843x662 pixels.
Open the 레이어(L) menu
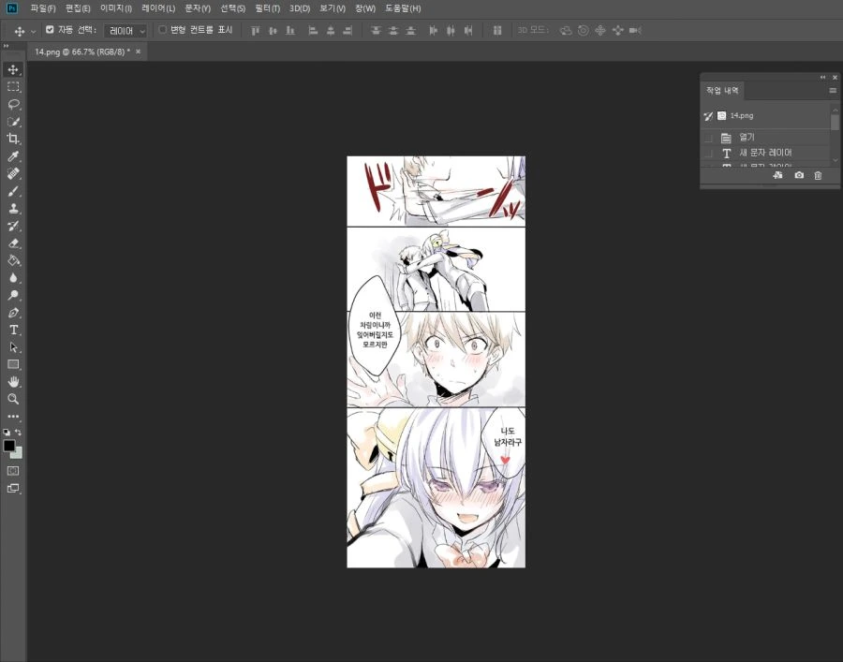point(158,8)
